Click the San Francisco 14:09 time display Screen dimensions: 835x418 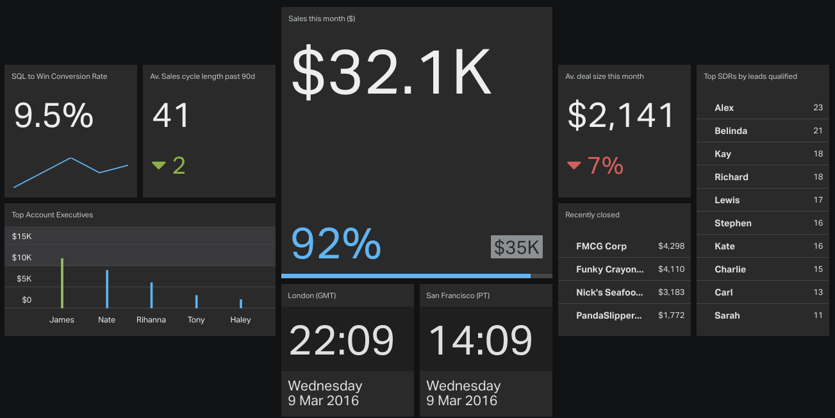click(x=479, y=340)
